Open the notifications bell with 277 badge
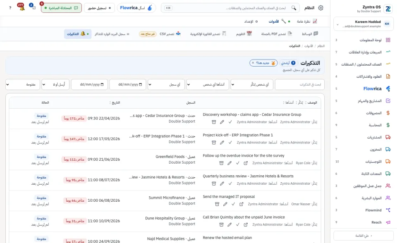397x243 pixels. [x=22, y=7]
